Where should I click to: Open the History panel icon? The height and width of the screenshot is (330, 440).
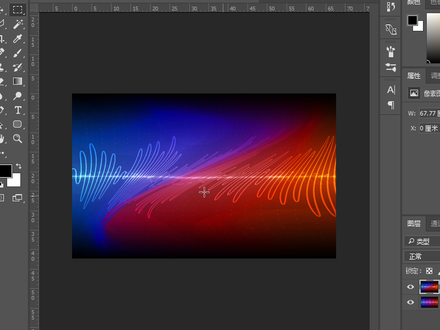coord(391,7)
